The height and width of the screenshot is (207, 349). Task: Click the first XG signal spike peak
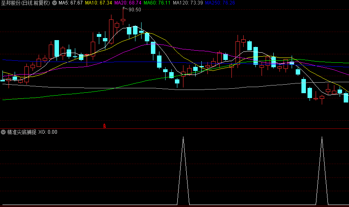point(183,138)
